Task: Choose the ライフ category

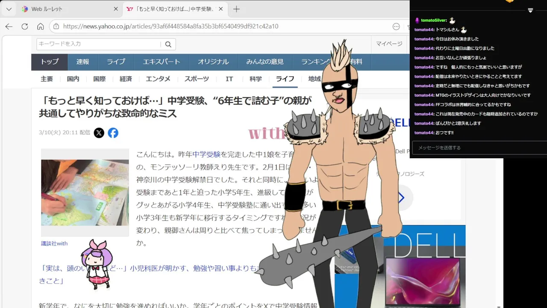Action: pyautogui.click(x=285, y=79)
